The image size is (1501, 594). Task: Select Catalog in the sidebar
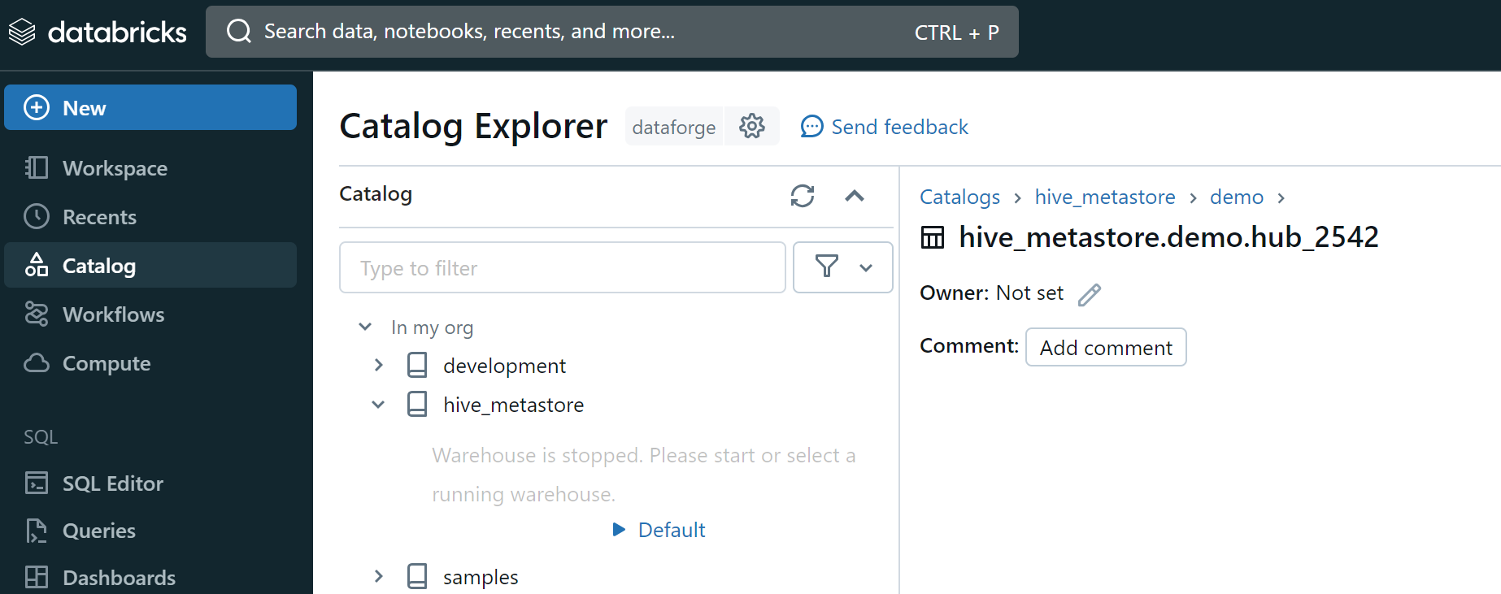click(150, 265)
